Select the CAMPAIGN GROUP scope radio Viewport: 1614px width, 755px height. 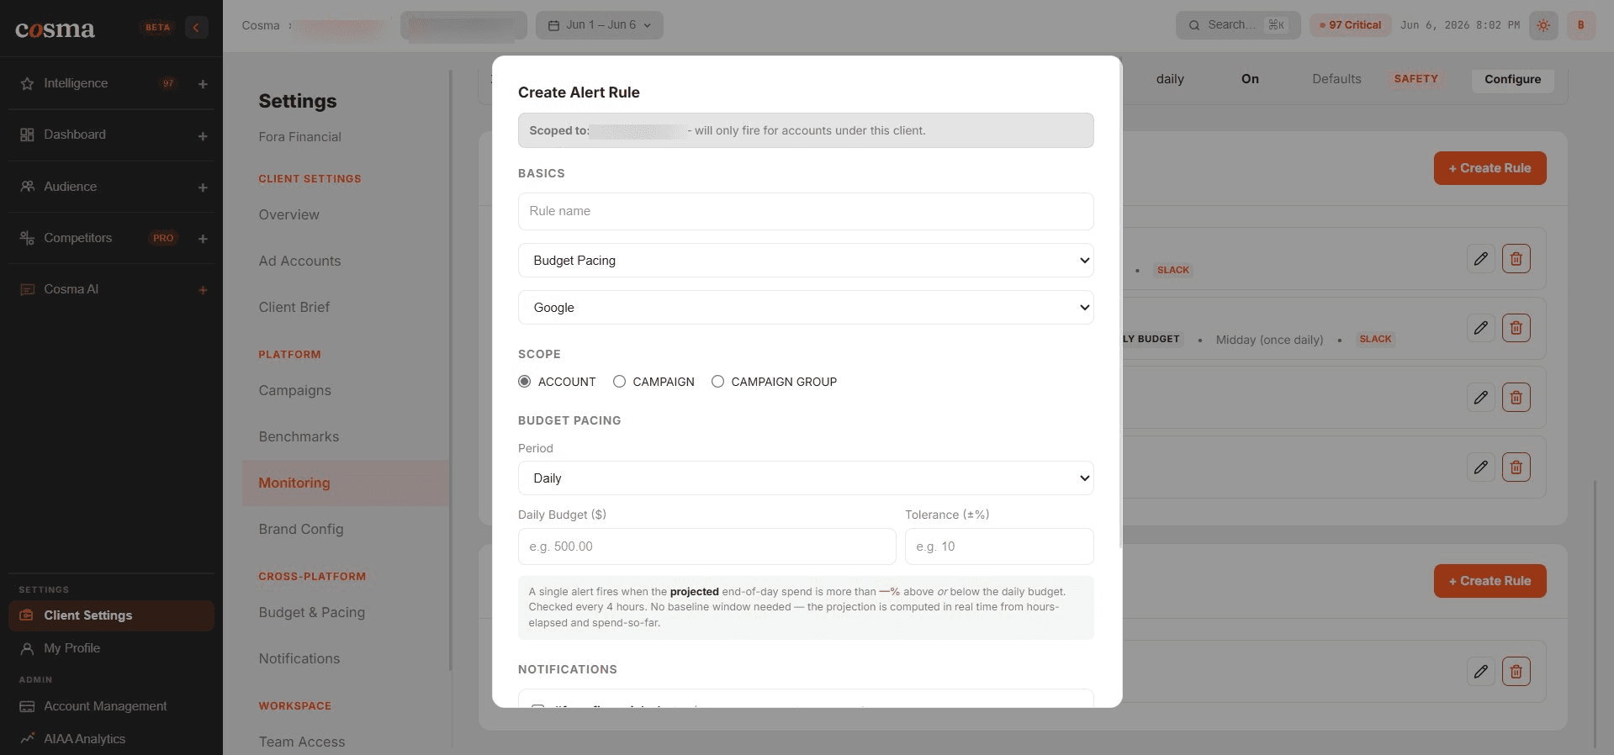[x=718, y=382]
